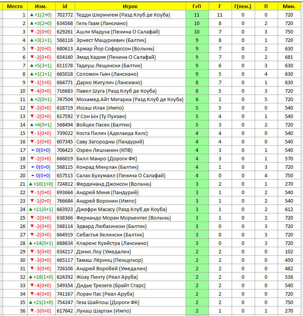Click change value +18(1+0)
The width and height of the screenshot is (303, 316).
pos(41,277)
